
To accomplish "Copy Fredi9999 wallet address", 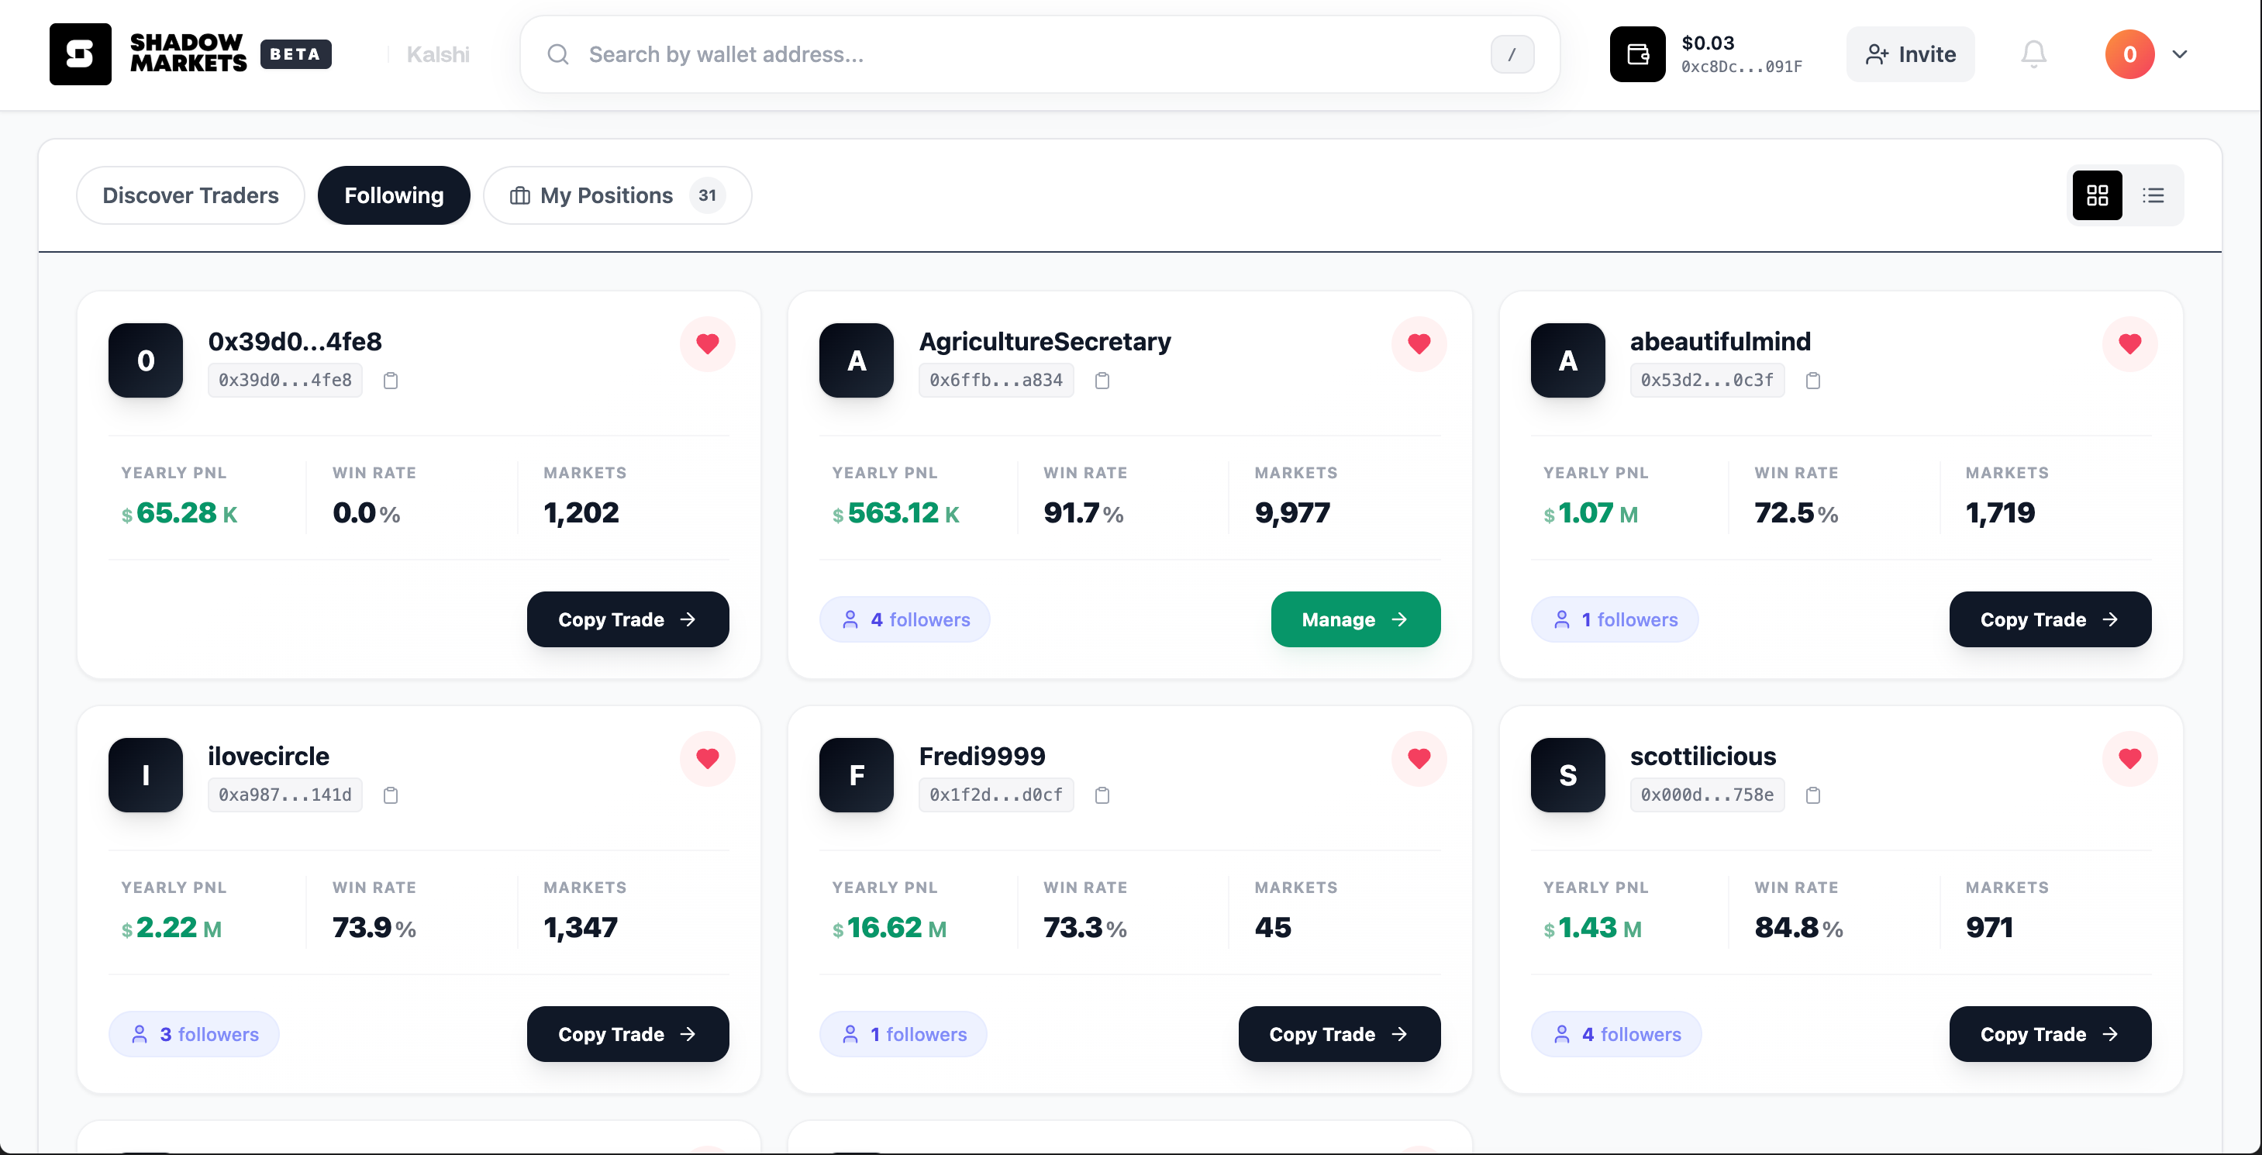I will click(x=1102, y=795).
